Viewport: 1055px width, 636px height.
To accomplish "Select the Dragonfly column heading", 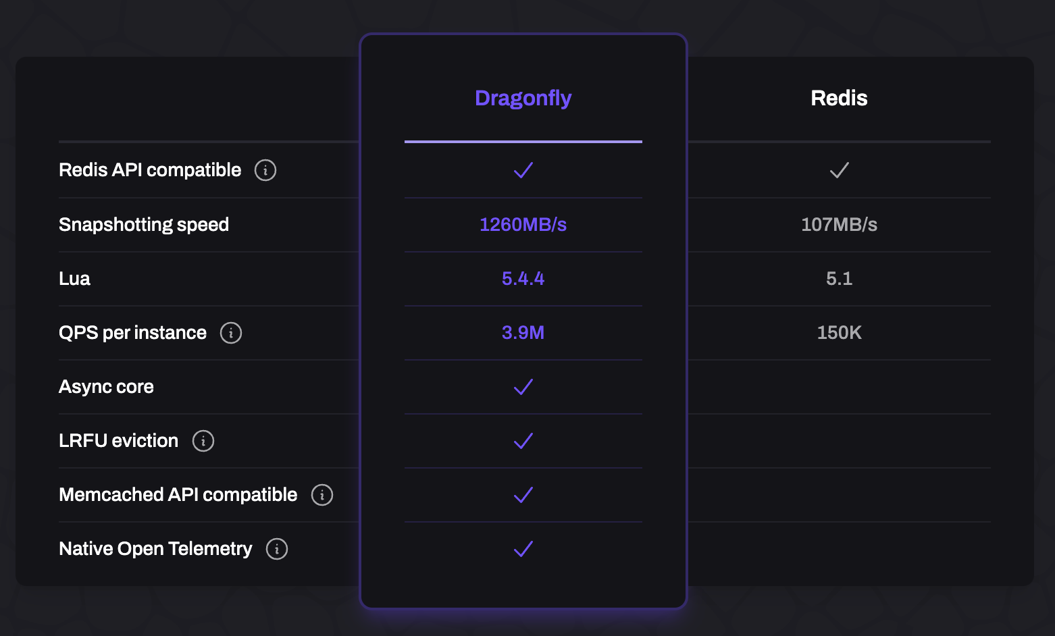I will coord(523,98).
